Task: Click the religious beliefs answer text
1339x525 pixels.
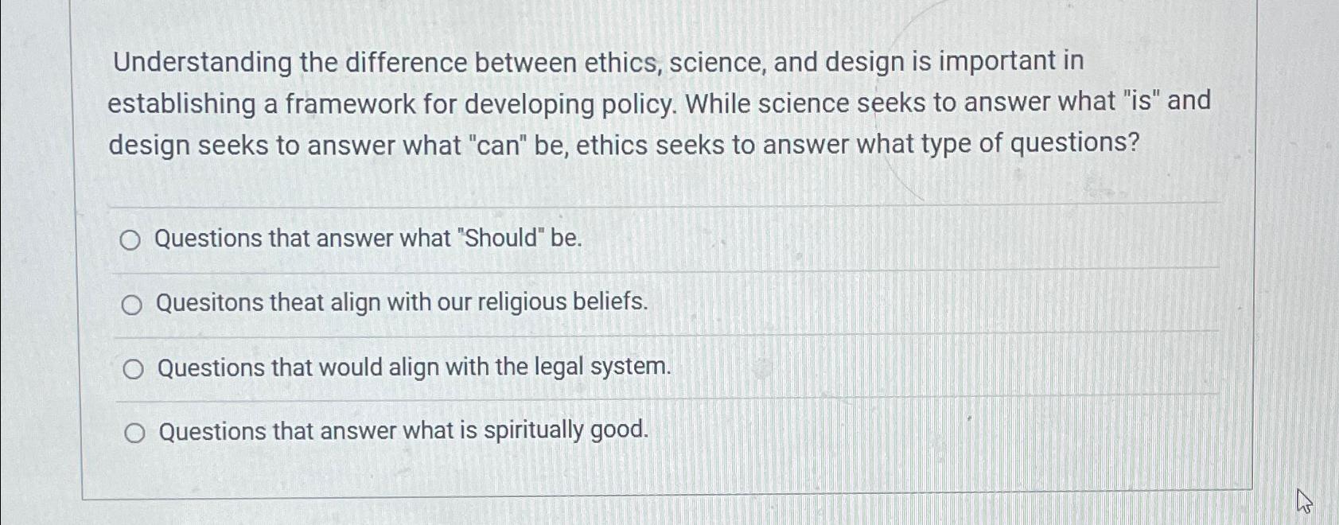Action: pyautogui.click(x=402, y=303)
